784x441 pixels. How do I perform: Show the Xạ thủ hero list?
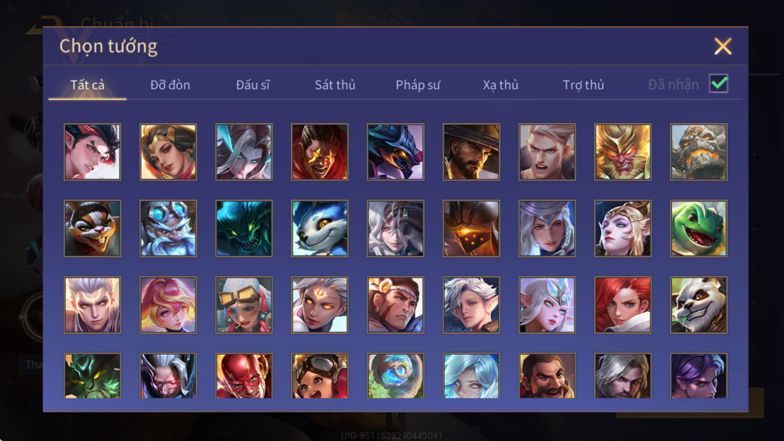(500, 85)
